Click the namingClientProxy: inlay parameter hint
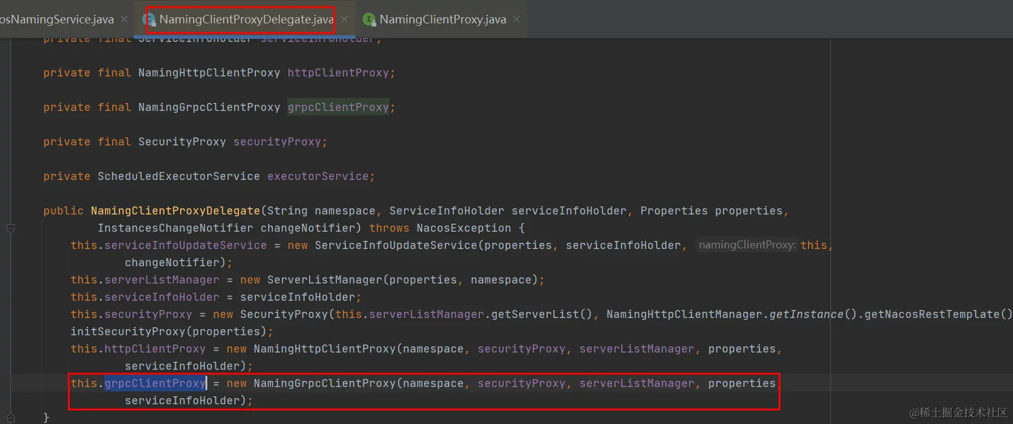 click(x=746, y=245)
